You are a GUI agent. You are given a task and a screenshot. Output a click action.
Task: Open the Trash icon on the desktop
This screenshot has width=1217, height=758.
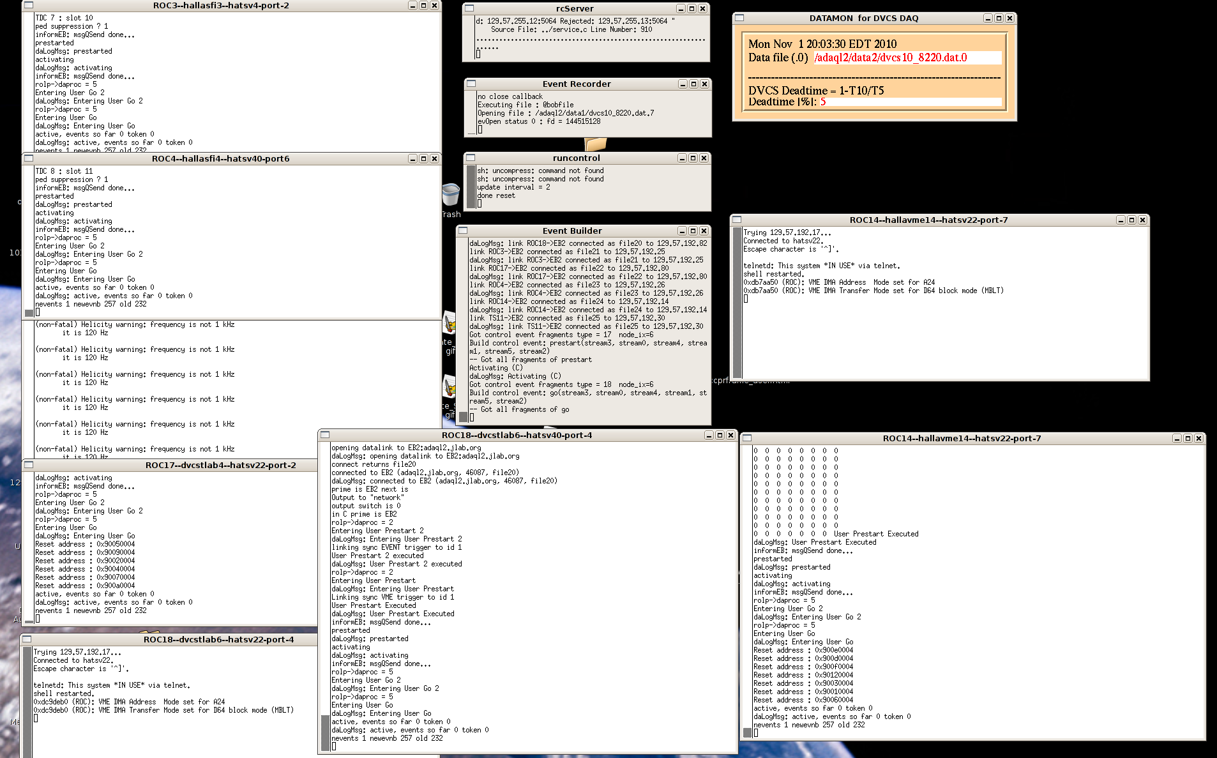[451, 195]
